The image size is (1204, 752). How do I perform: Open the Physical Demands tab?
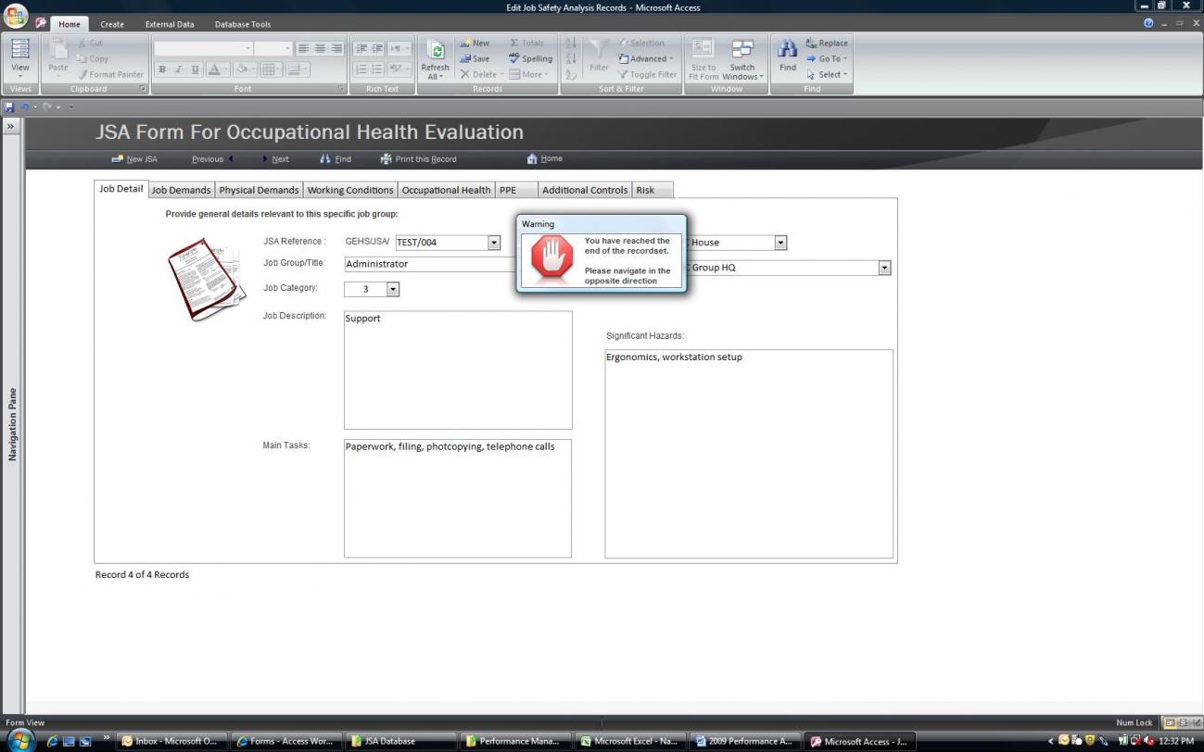(x=259, y=190)
